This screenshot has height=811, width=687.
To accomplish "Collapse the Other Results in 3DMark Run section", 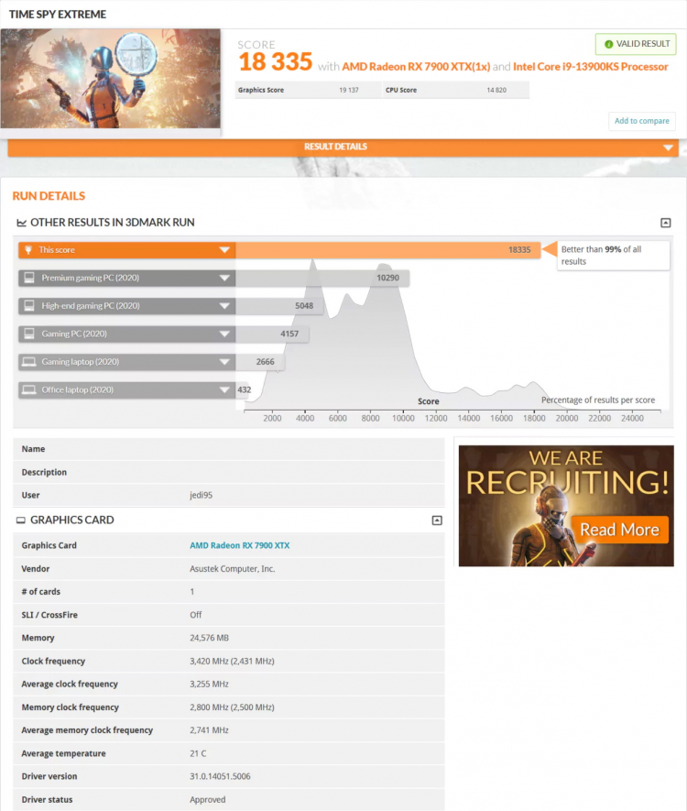I will click(x=666, y=223).
